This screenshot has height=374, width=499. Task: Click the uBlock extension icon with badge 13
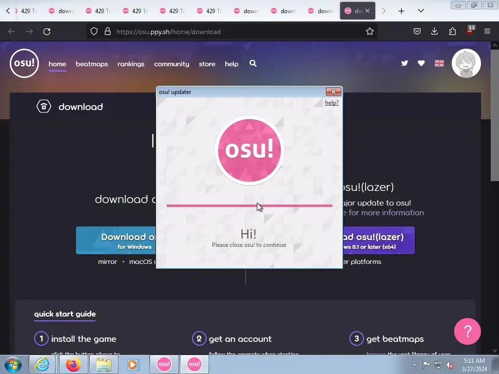470,31
